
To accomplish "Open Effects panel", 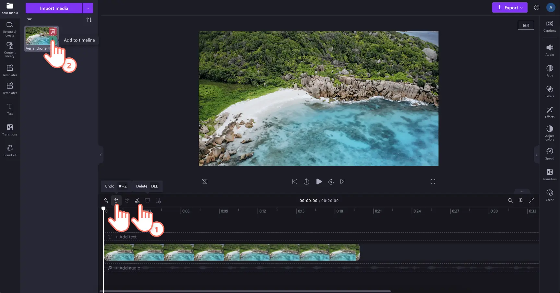I will point(550,112).
